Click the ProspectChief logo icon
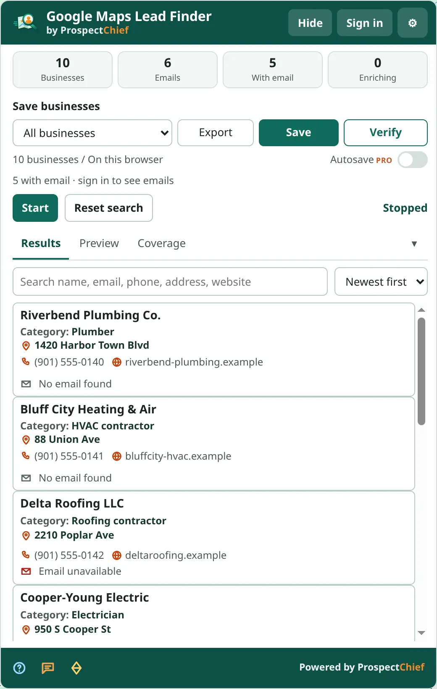 (x=25, y=23)
